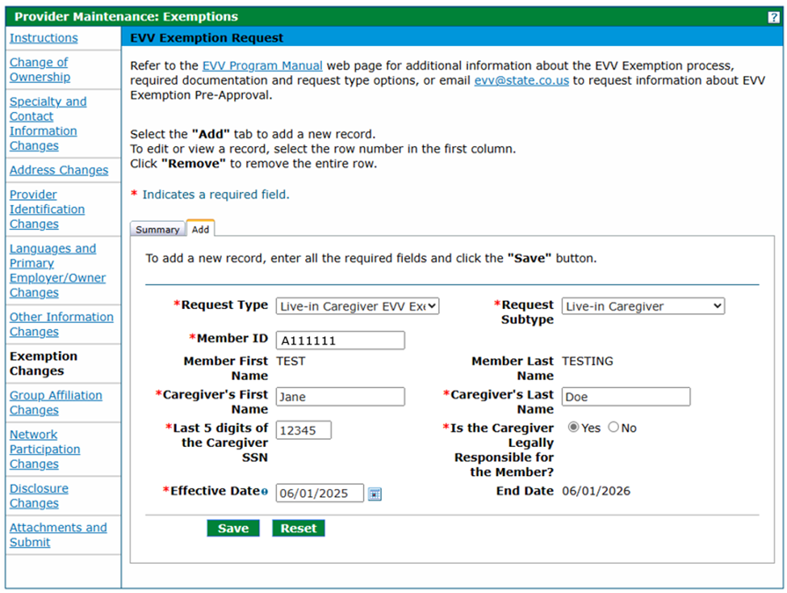
Task: Select the Add tab
Action: [x=200, y=229]
